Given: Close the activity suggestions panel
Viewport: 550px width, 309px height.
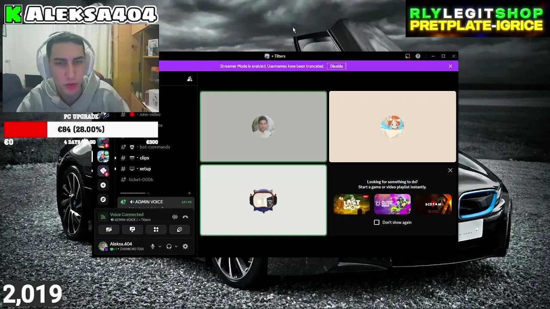Looking at the screenshot, I should click(450, 170).
